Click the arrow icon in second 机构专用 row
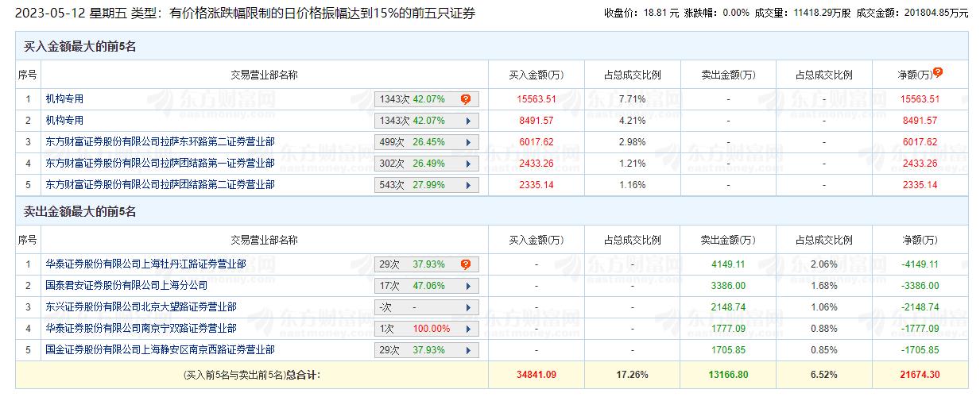This screenshot has height=397, width=980. click(x=468, y=121)
